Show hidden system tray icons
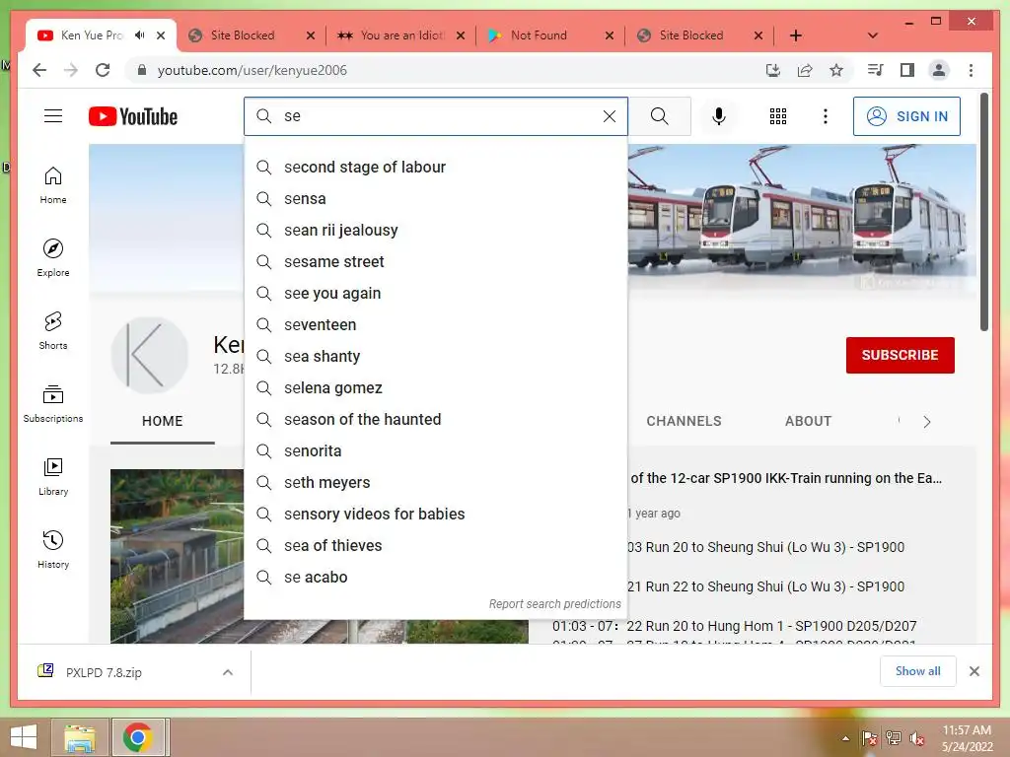This screenshot has height=757, width=1010. [845, 738]
